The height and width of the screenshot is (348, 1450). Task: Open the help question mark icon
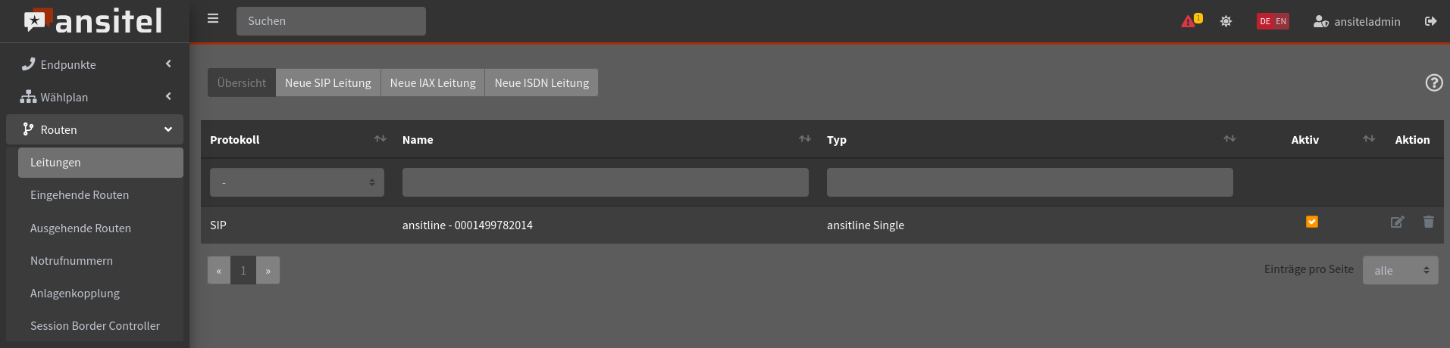[x=1433, y=83]
